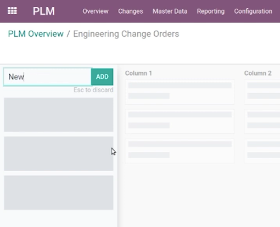Go back to PLM Overview breadcrumb

[x=36, y=34]
